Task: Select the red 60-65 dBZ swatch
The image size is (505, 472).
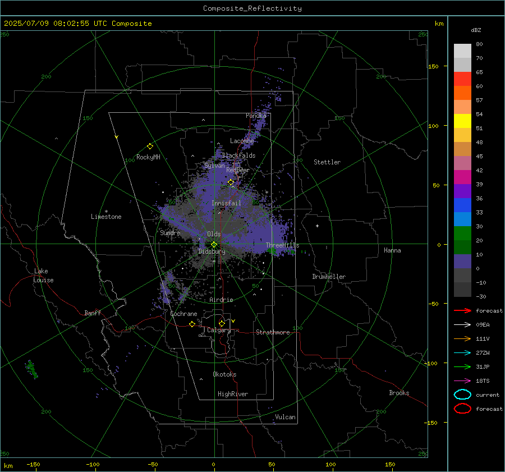Action: click(462, 79)
